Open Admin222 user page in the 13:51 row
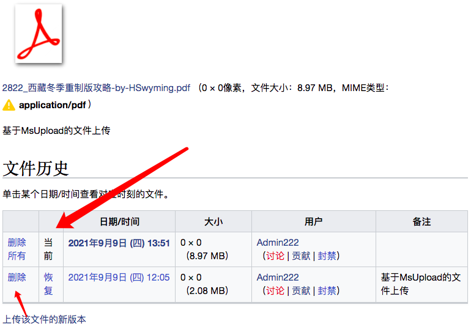 (278, 243)
